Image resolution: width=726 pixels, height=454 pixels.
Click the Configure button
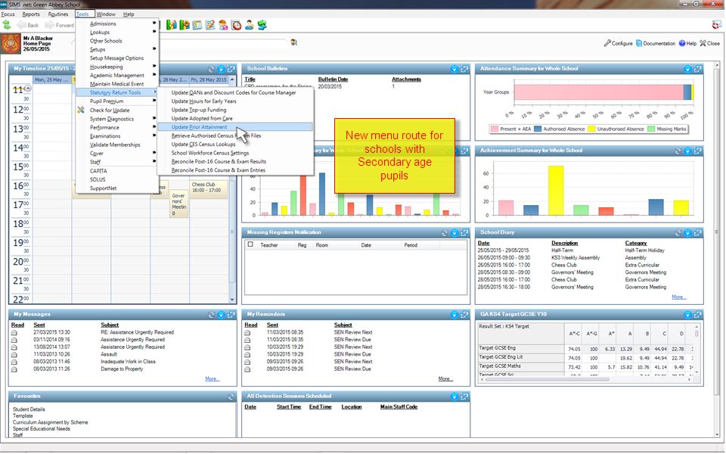(618, 43)
